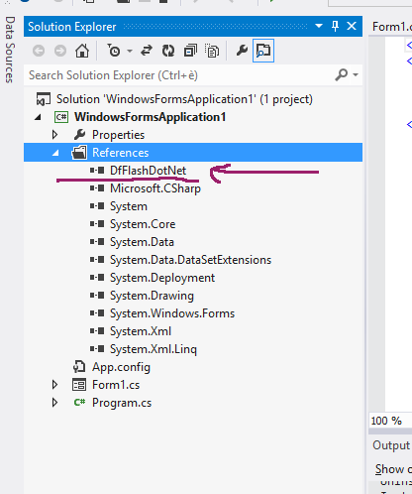Click the Home icon in Solution Explorer
The width and height of the screenshot is (412, 494).
pos(82,51)
